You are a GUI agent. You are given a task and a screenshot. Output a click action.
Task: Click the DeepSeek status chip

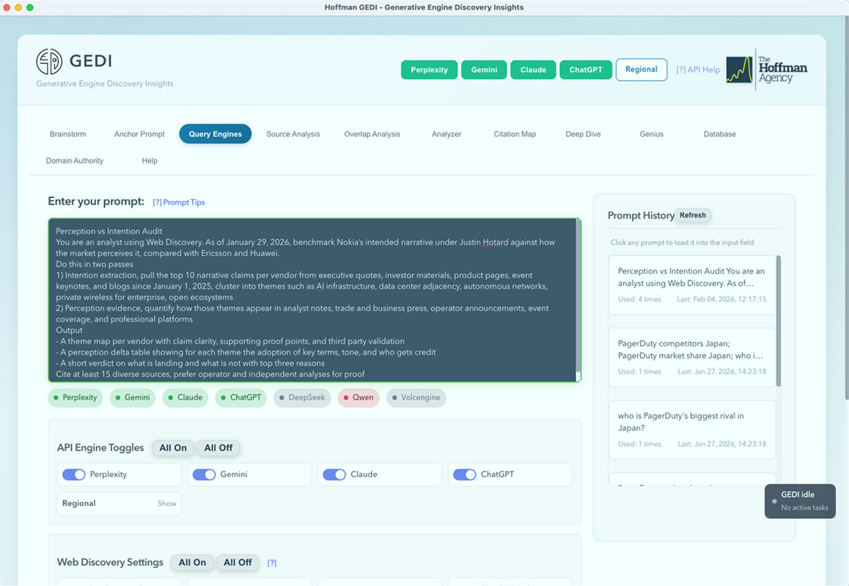302,397
